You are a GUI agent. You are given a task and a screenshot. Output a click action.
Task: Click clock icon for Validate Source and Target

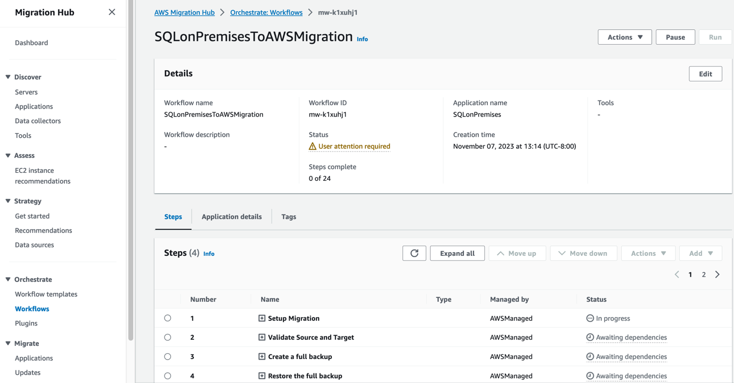[590, 337]
